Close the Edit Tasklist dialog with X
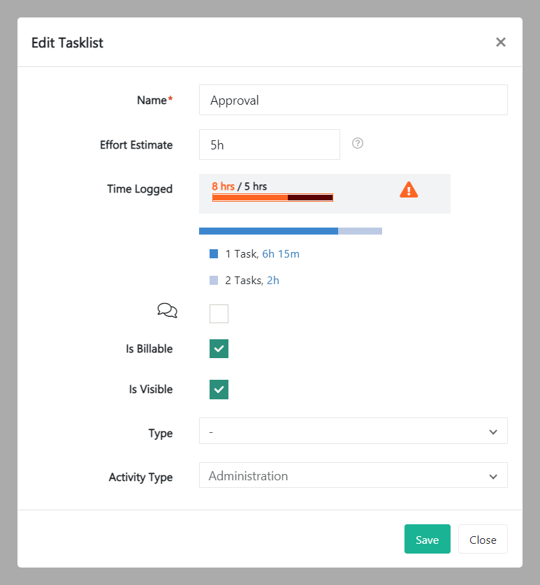Viewport: 540px width, 585px height. [x=500, y=42]
